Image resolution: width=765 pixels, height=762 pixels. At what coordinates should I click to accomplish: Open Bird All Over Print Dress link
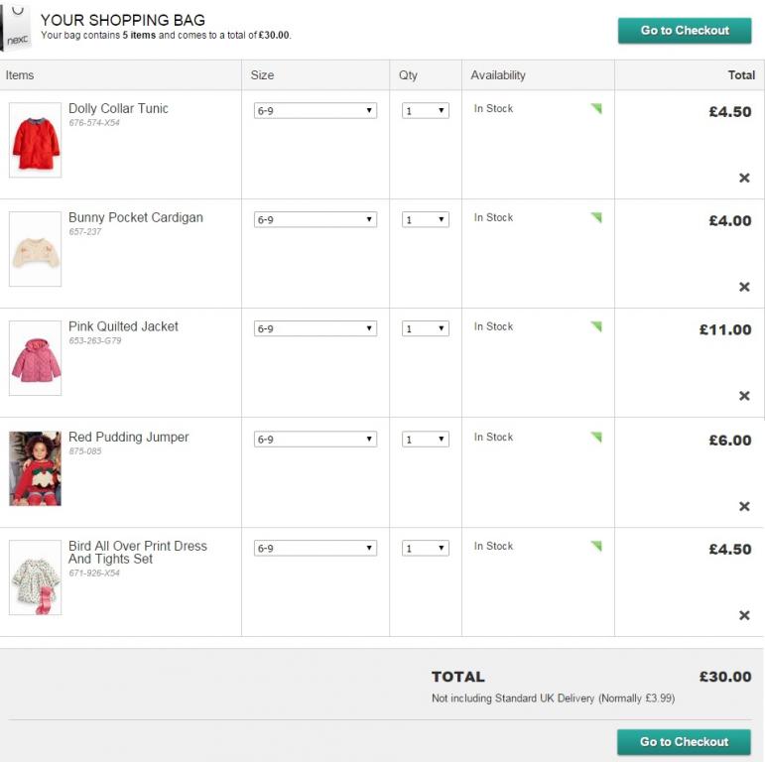[x=137, y=552]
